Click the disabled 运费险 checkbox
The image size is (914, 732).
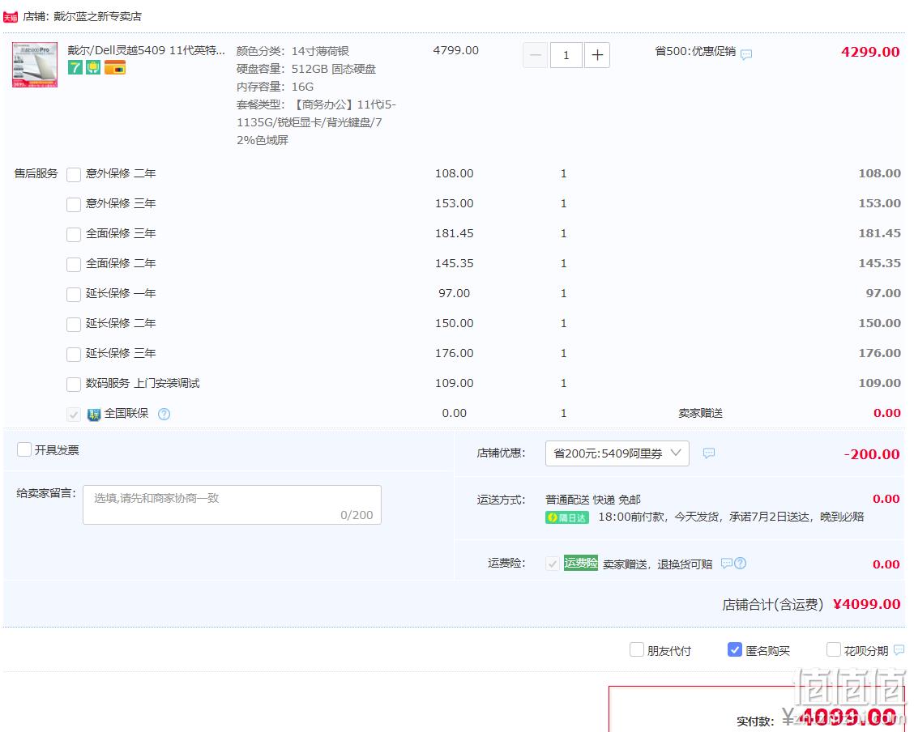[x=552, y=564]
